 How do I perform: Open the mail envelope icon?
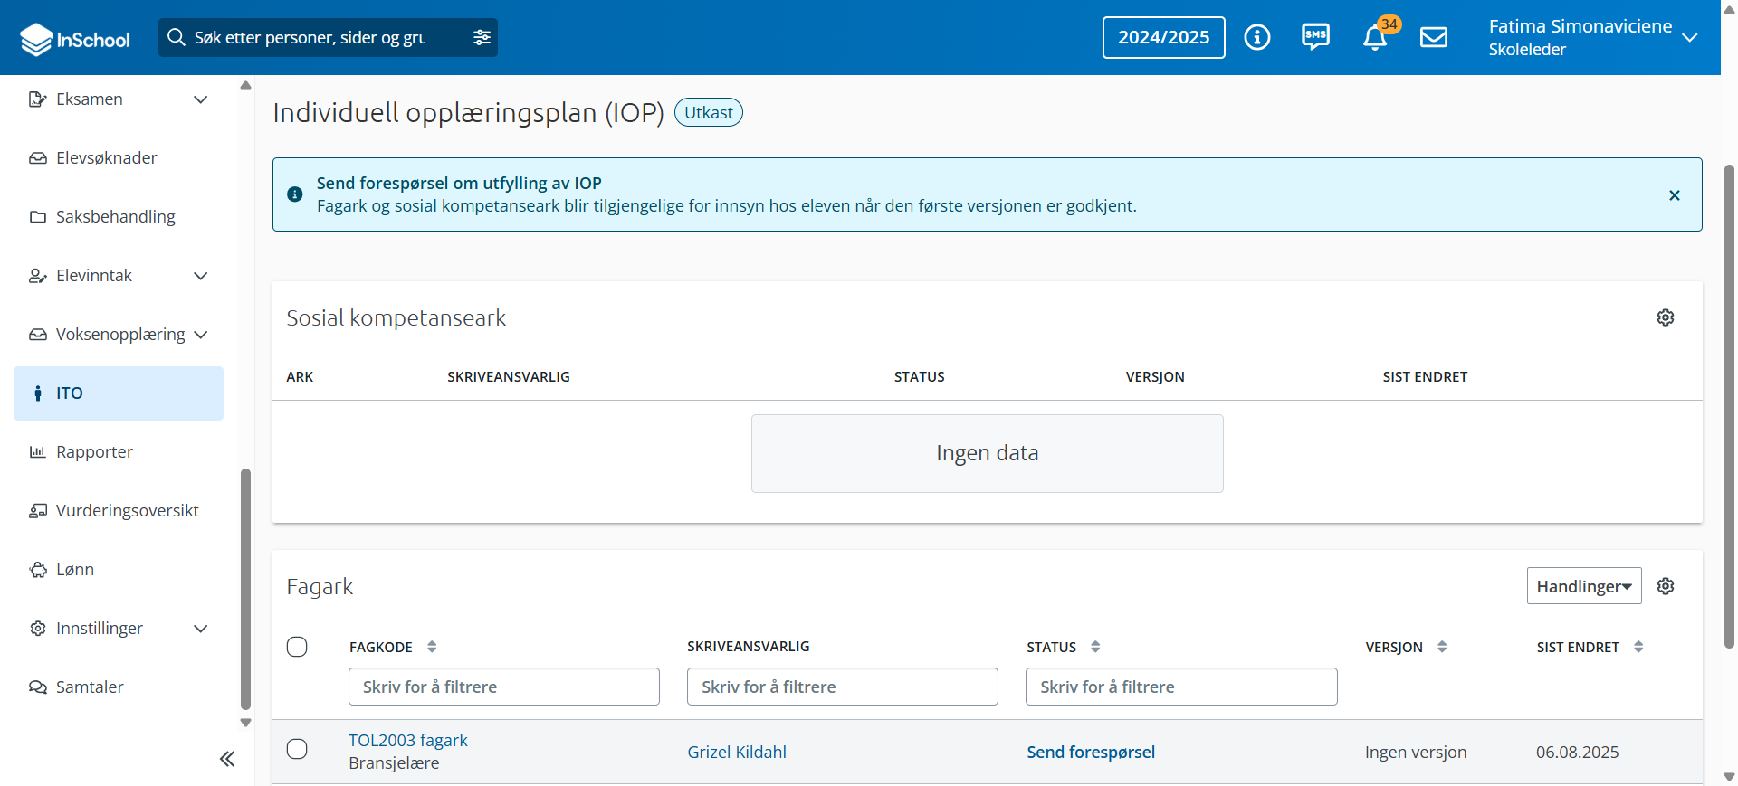pos(1434,37)
